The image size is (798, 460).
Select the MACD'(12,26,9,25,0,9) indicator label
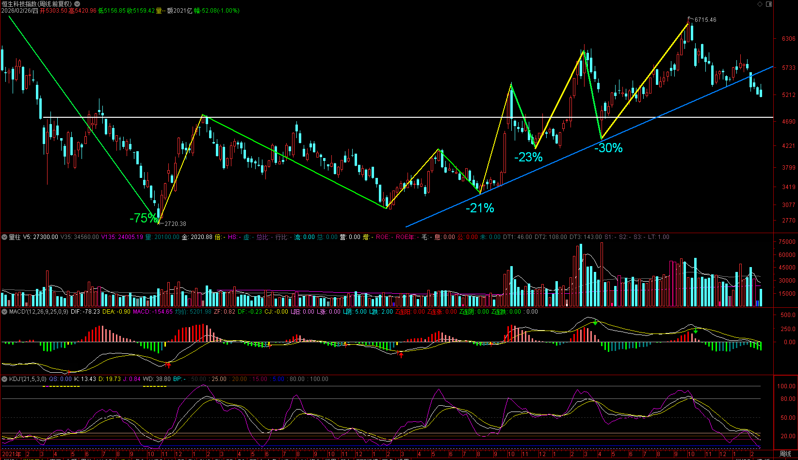tap(39, 312)
